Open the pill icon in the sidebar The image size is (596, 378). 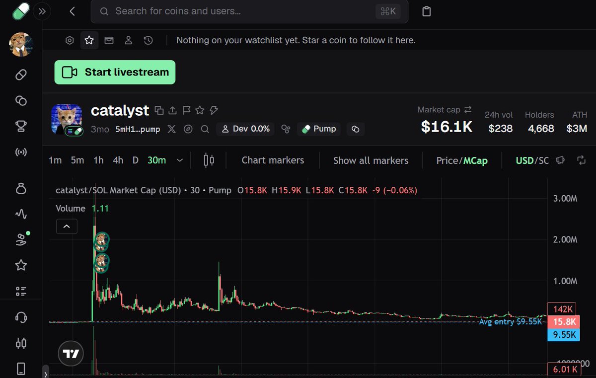pos(21,75)
